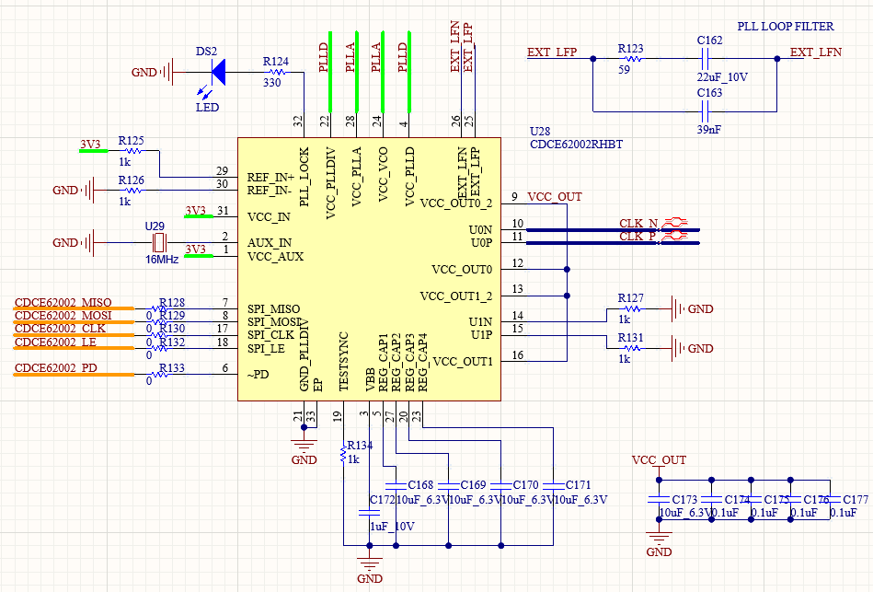The height and width of the screenshot is (592, 873).
Task: Click the PLLA net label on pin 28
Action: (350, 57)
